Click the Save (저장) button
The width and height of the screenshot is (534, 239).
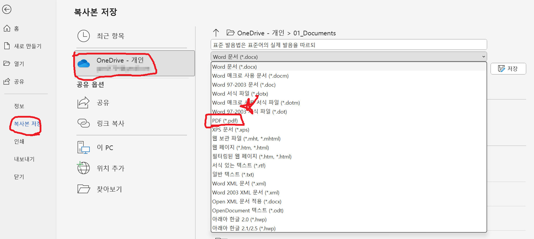[x=508, y=69]
